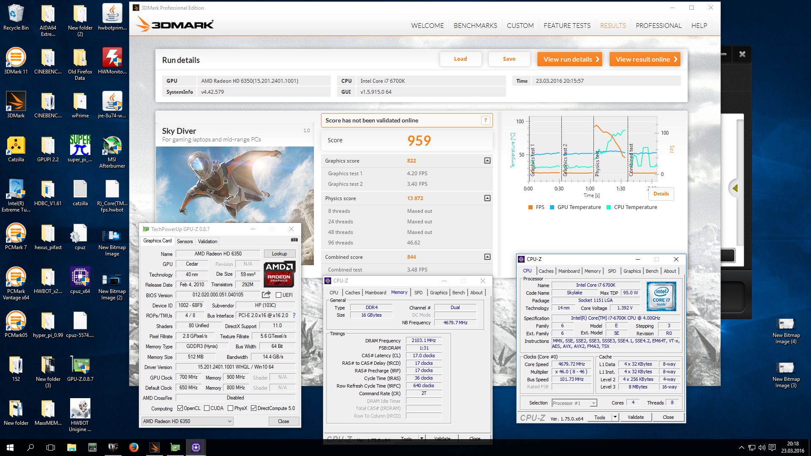Show hidden system tray icons
Screen dimensions: 811x456
pos(741,448)
